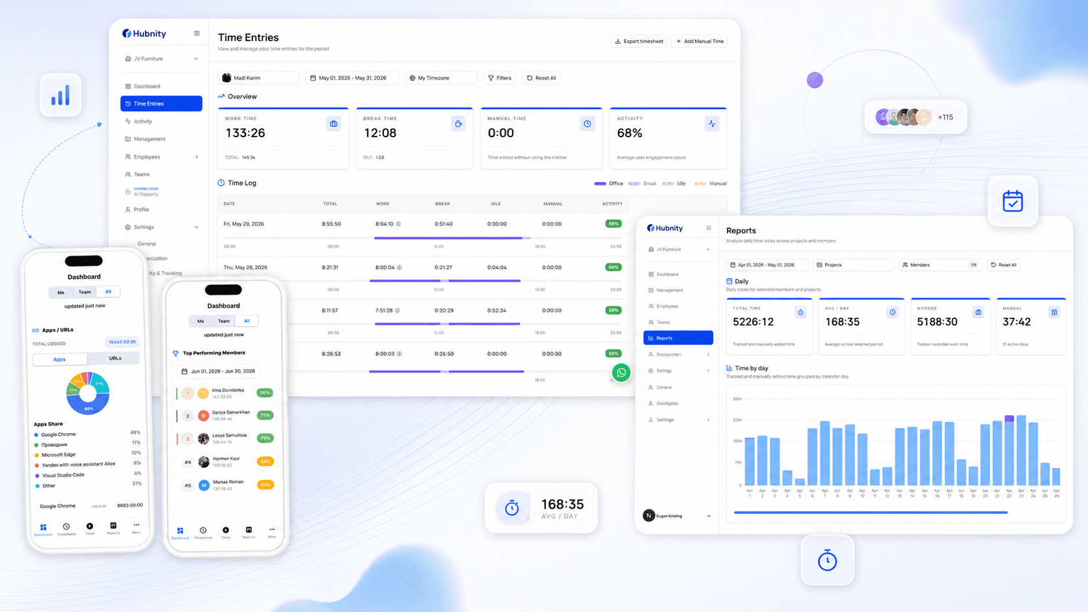Select Team on the Apps/URLs phone dashboard
Viewport: 1088px width, 612px height.
tap(85, 292)
